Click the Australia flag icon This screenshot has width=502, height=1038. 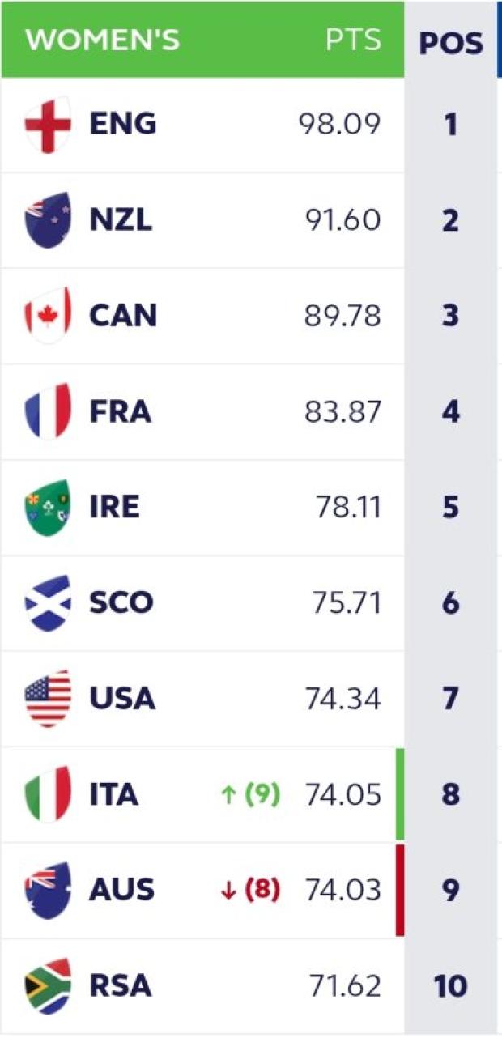click(x=48, y=890)
